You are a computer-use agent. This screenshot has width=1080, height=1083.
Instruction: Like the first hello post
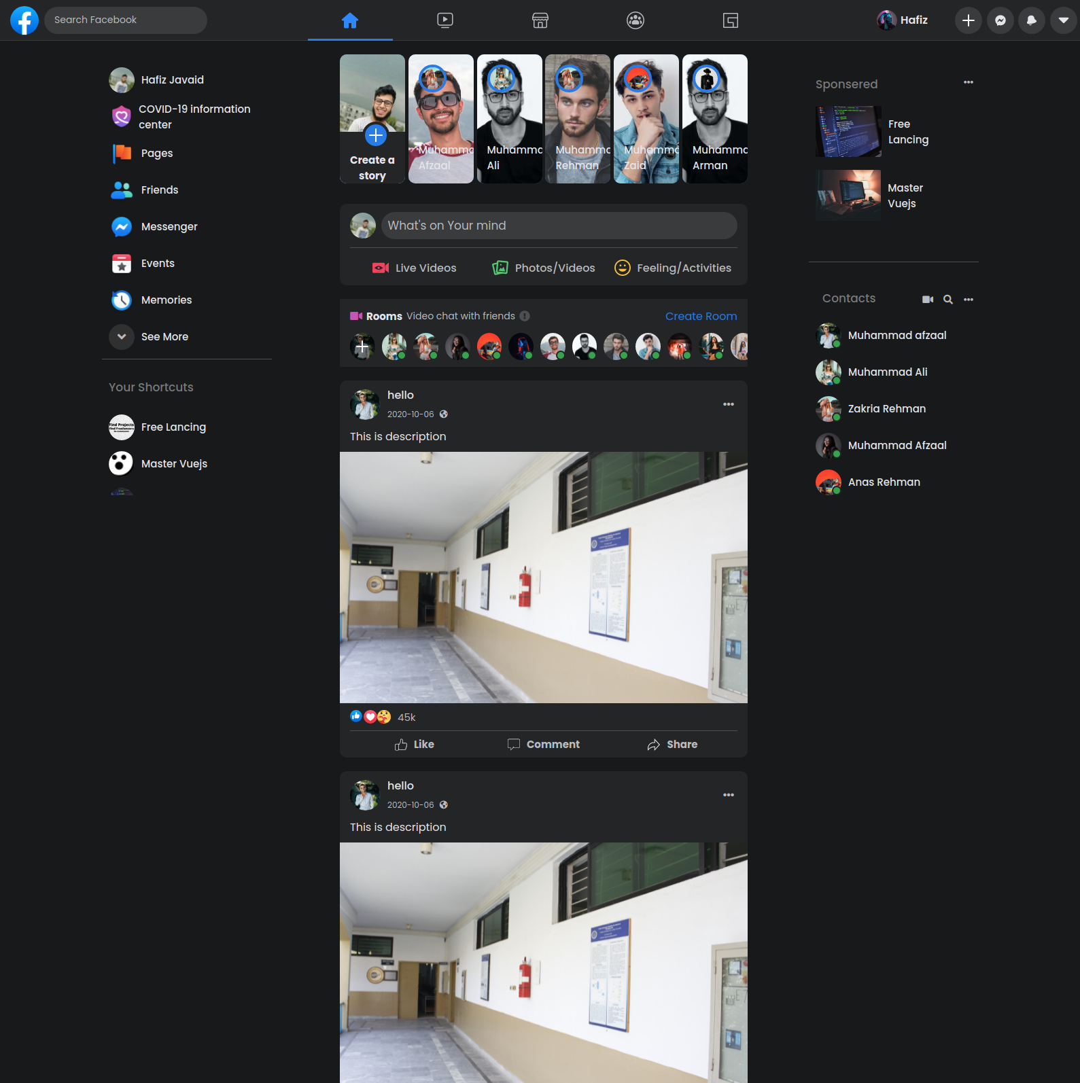[x=415, y=745]
